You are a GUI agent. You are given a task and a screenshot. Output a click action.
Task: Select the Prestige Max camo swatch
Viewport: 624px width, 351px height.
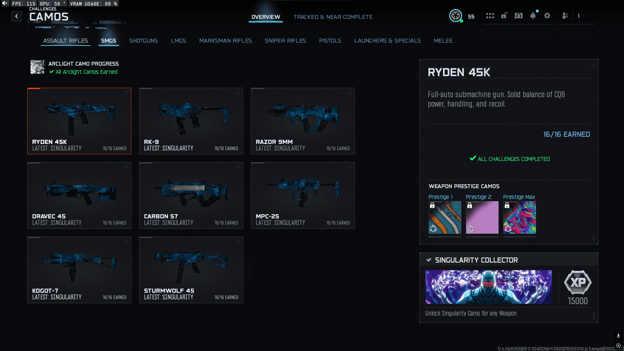pos(519,217)
